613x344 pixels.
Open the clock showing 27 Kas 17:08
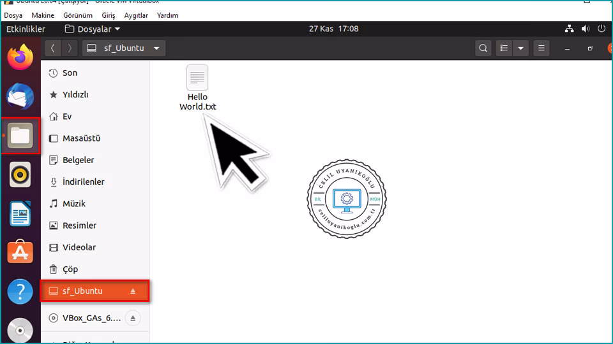coord(333,29)
